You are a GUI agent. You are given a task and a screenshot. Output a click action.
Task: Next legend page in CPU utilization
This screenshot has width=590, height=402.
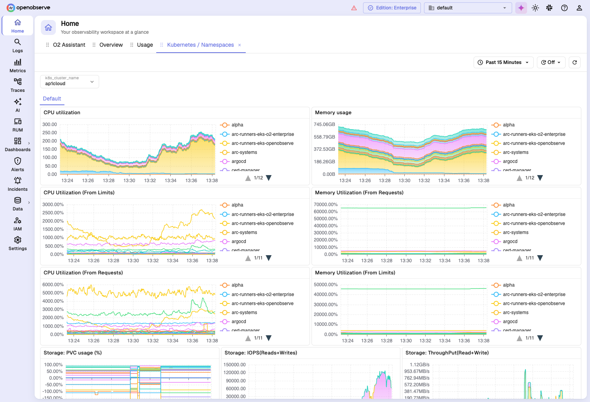(x=269, y=178)
